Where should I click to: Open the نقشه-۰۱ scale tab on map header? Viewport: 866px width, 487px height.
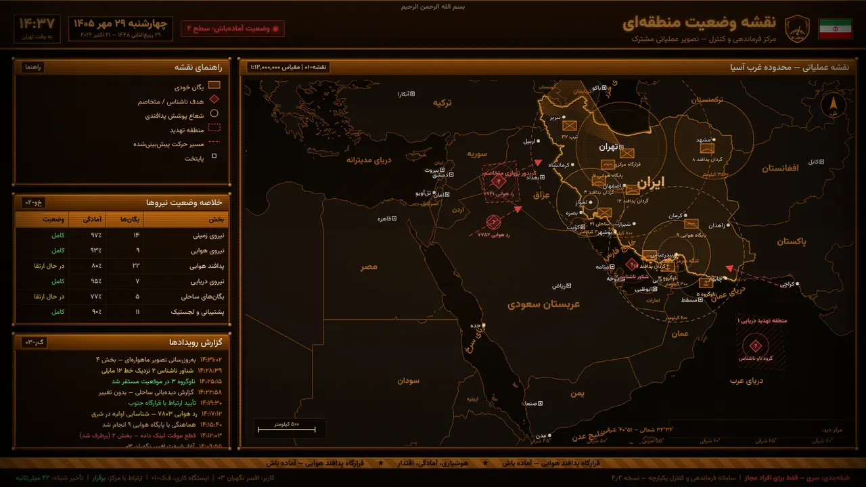point(289,67)
